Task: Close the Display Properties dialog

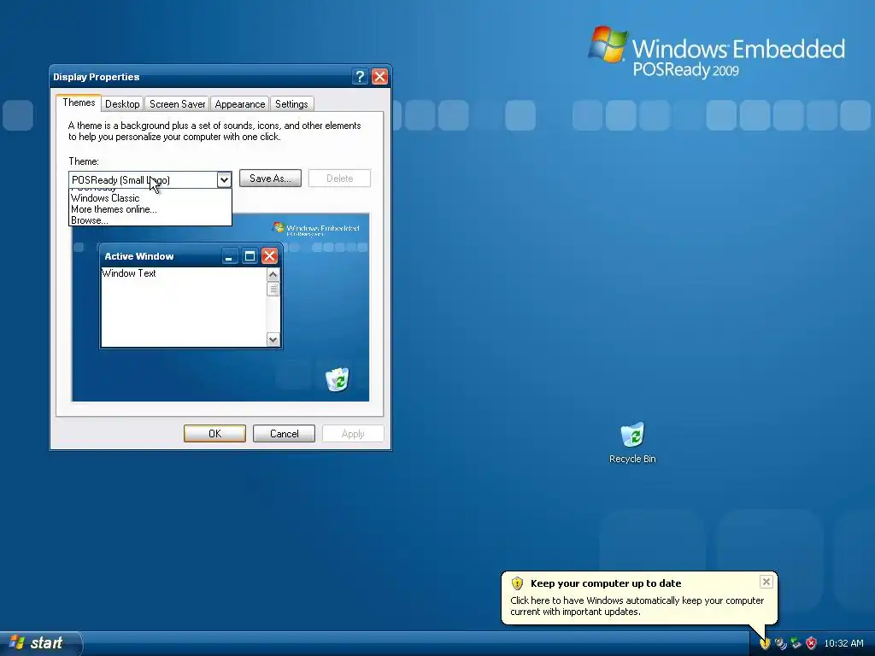Action: coord(380,76)
